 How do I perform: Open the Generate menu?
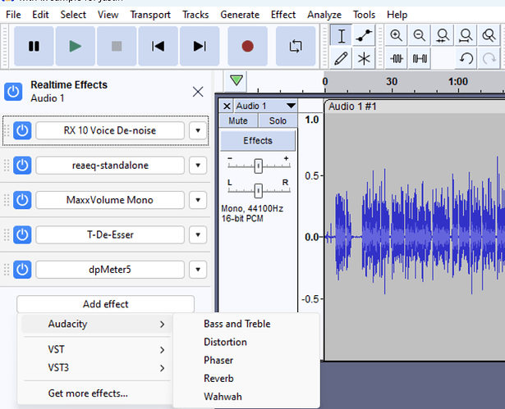tap(240, 15)
